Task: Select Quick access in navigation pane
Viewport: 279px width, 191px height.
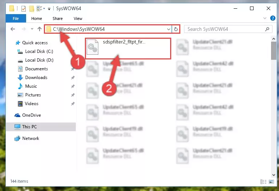Action: 35,43
